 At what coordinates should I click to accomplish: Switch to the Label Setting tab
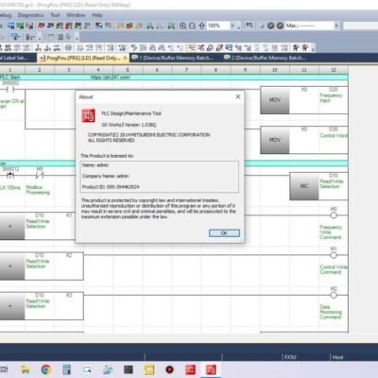[14, 58]
